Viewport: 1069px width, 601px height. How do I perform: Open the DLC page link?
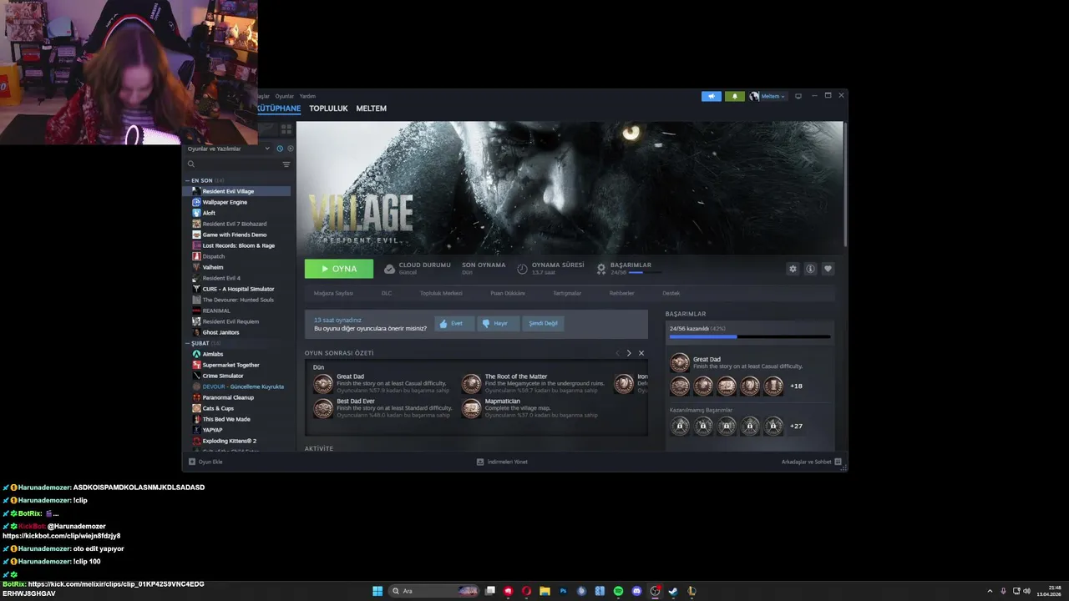[x=387, y=293]
